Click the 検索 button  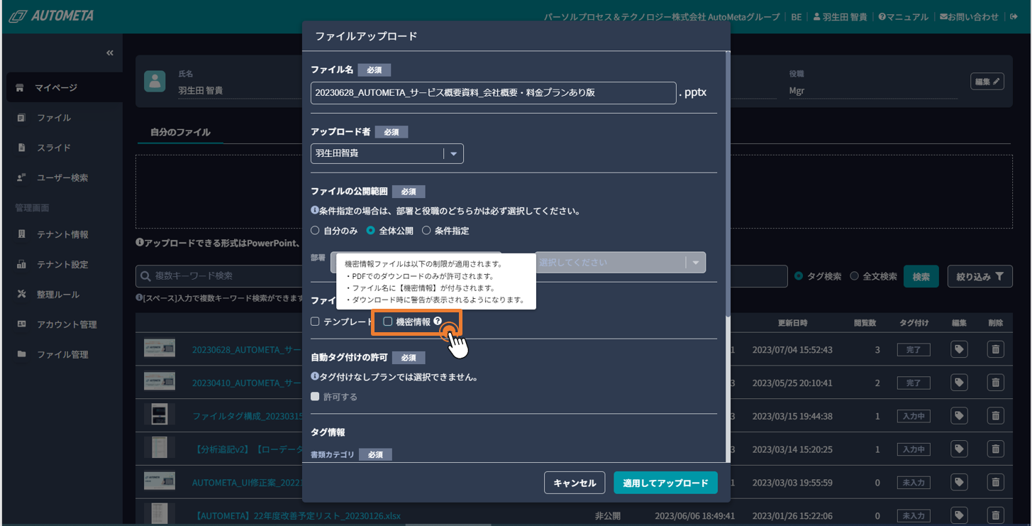pos(921,277)
